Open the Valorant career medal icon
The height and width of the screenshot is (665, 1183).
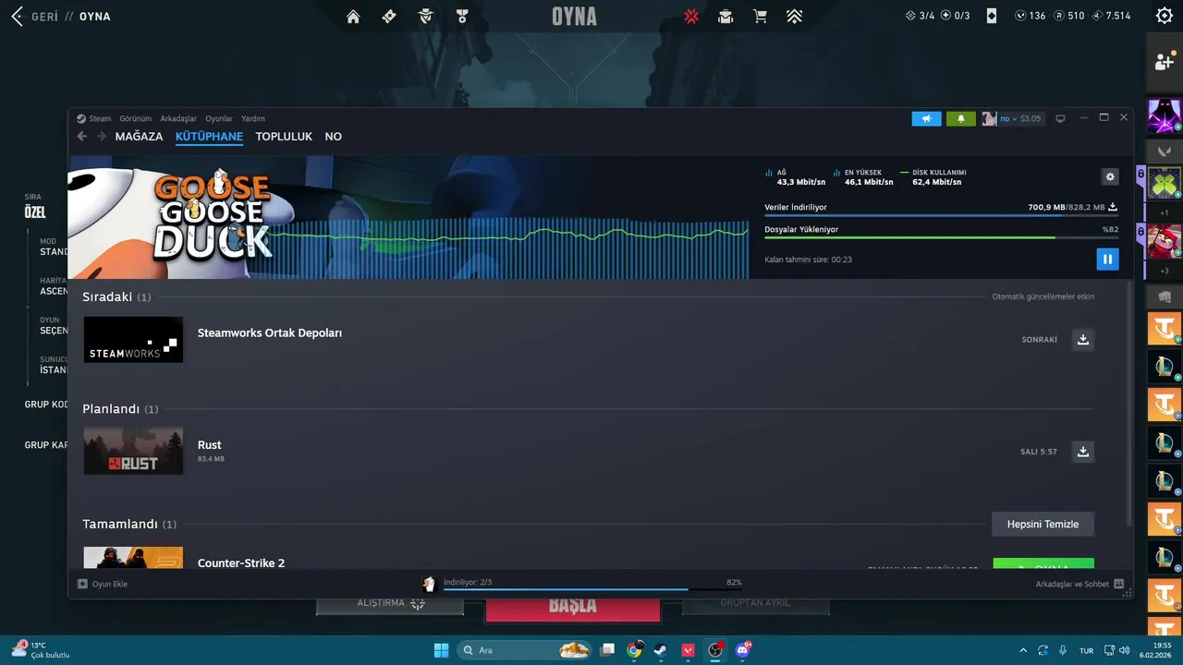click(x=462, y=16)
